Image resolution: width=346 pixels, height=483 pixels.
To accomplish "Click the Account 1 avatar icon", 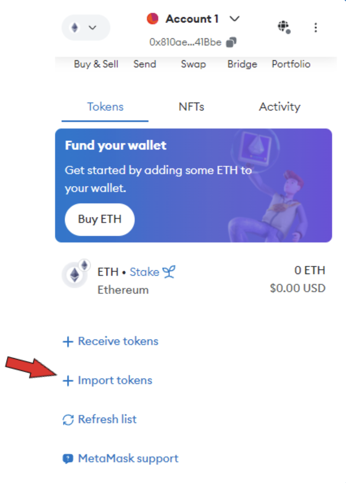I will [153, 19].
